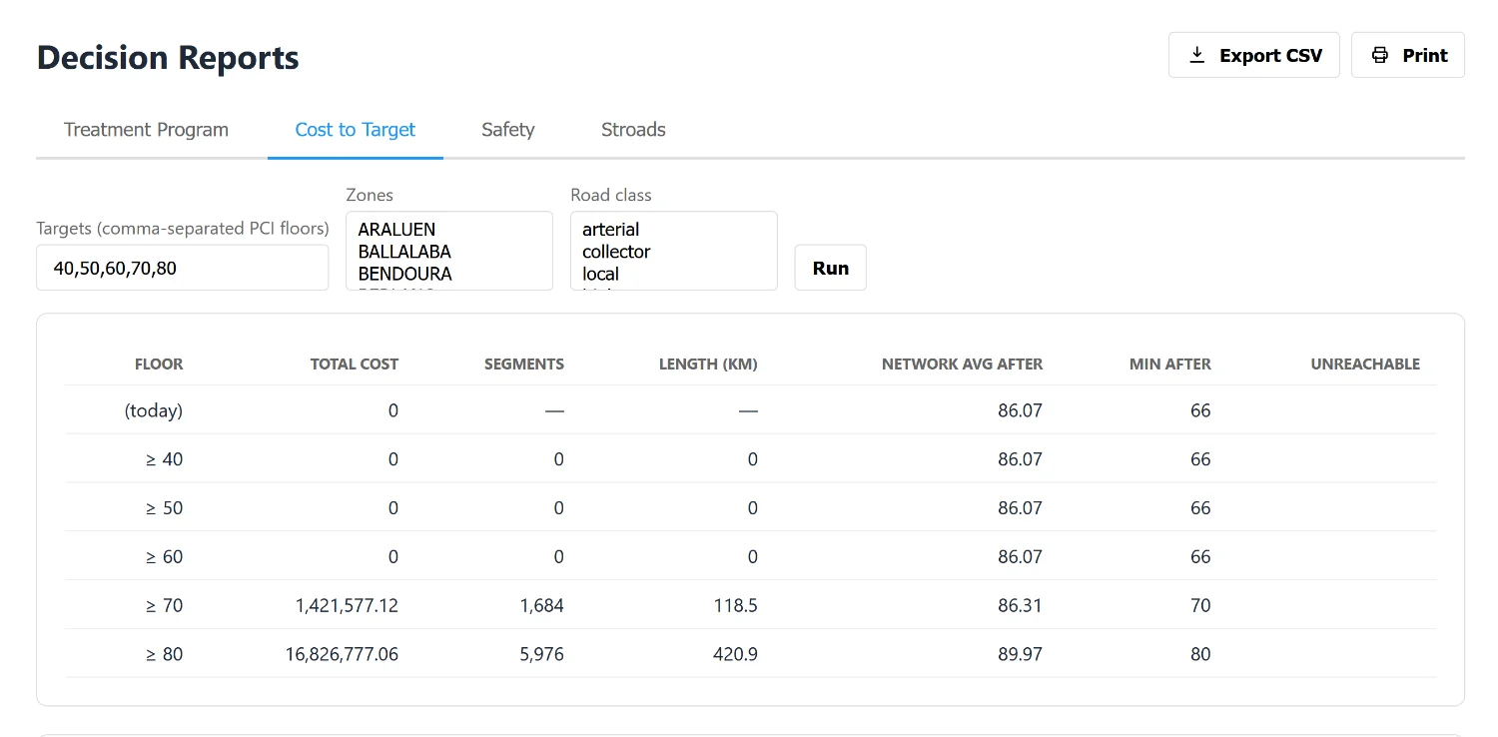Click length value 118.5
The image size is (1498, 737).
pos(737,605)
